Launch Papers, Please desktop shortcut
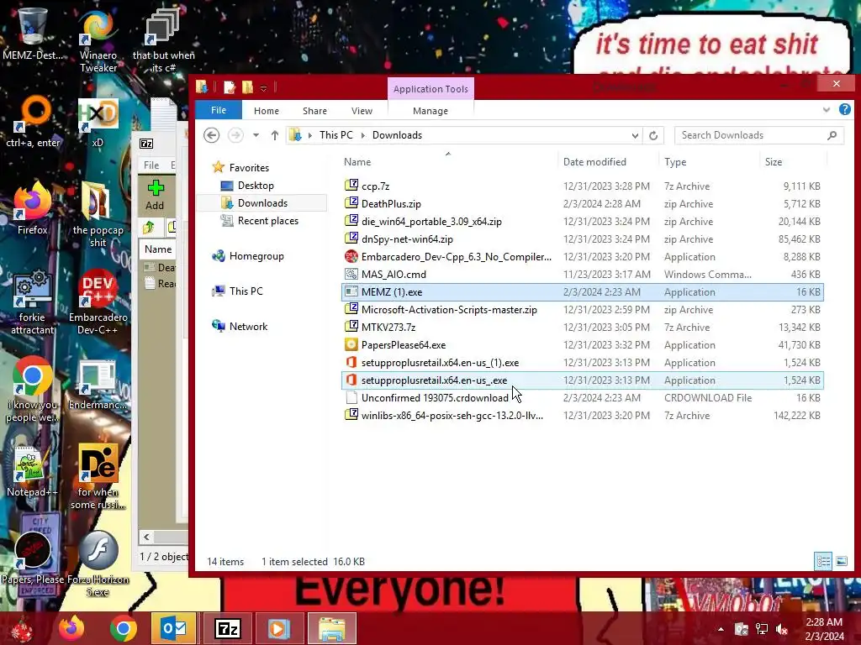The height and width of the screenshot is (645, 861). pyautogui.click(x=33, y=558)
